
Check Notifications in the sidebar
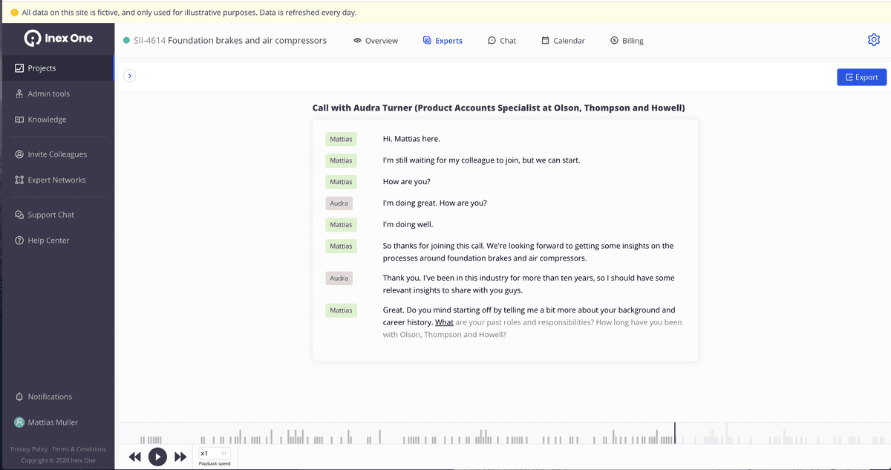pyautogui.click(x=50, y=396)
